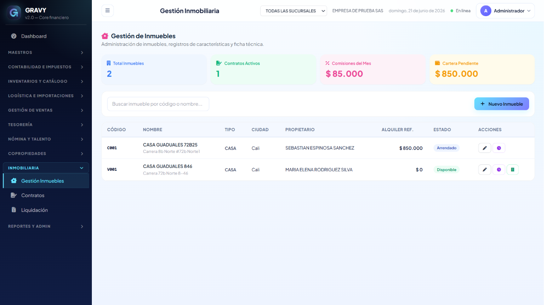Open Contratos in the sidebar
The width and height of the screenshot is (544, 305).
pos(46,195)
